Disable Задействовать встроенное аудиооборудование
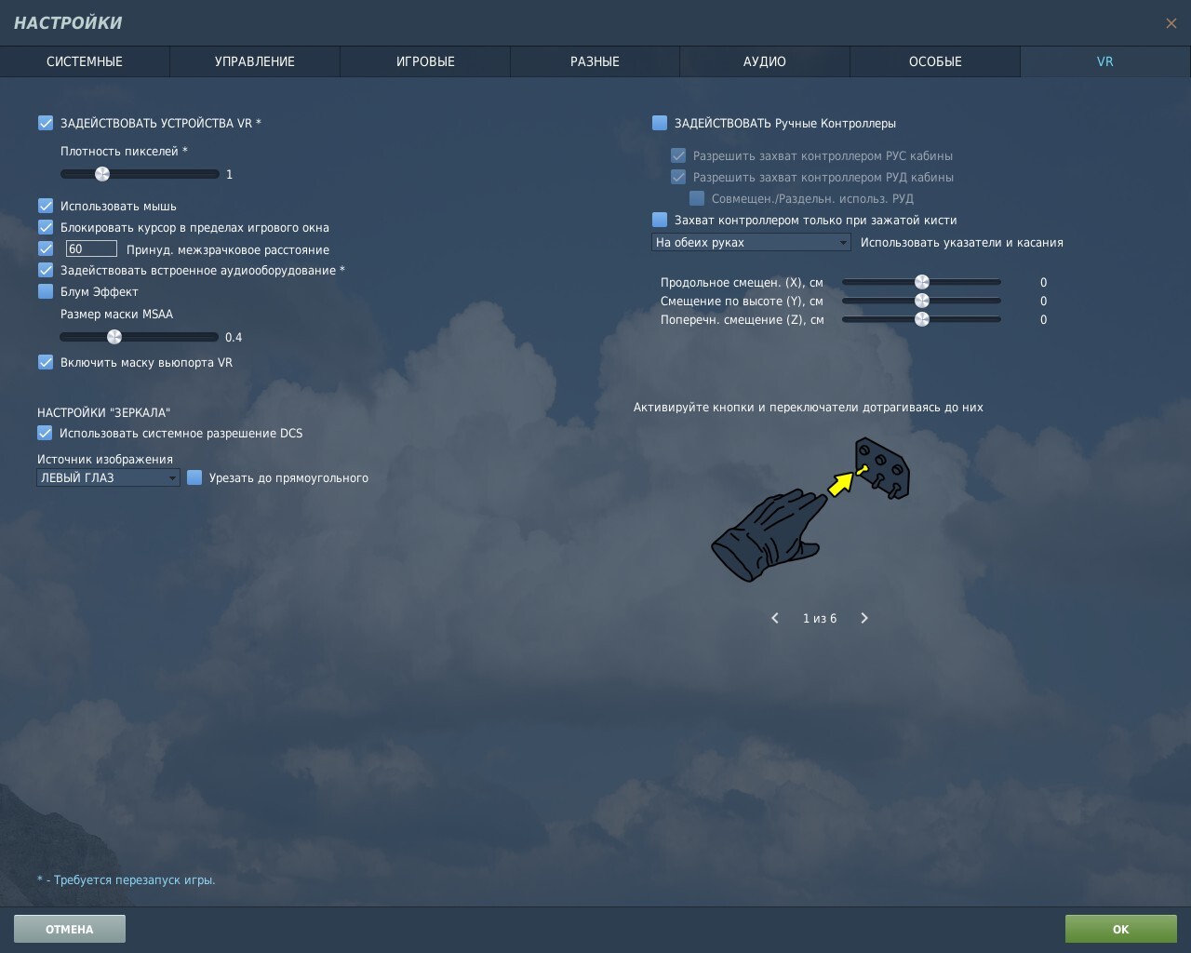 point(46,270)
